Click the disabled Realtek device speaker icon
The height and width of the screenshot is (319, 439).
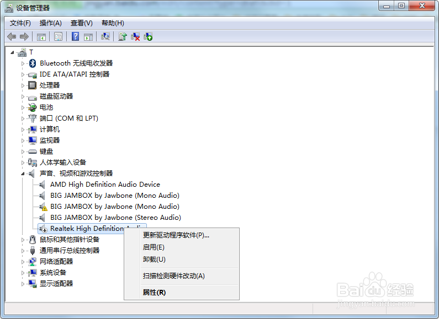43,229
